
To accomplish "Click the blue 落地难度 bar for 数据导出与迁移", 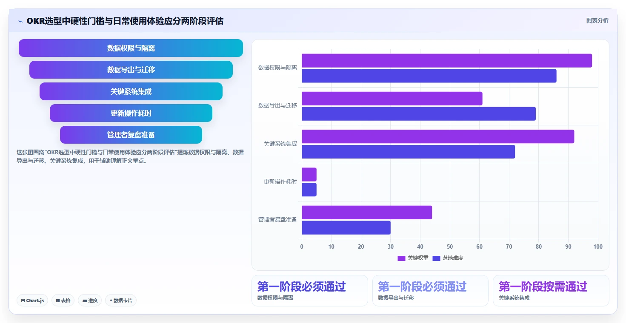I will [419, 113].
